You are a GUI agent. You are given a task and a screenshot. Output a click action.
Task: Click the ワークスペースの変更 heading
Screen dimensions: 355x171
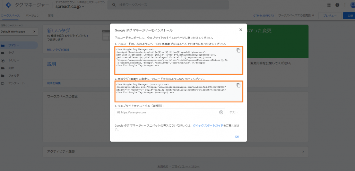click(x=62, y=96)
